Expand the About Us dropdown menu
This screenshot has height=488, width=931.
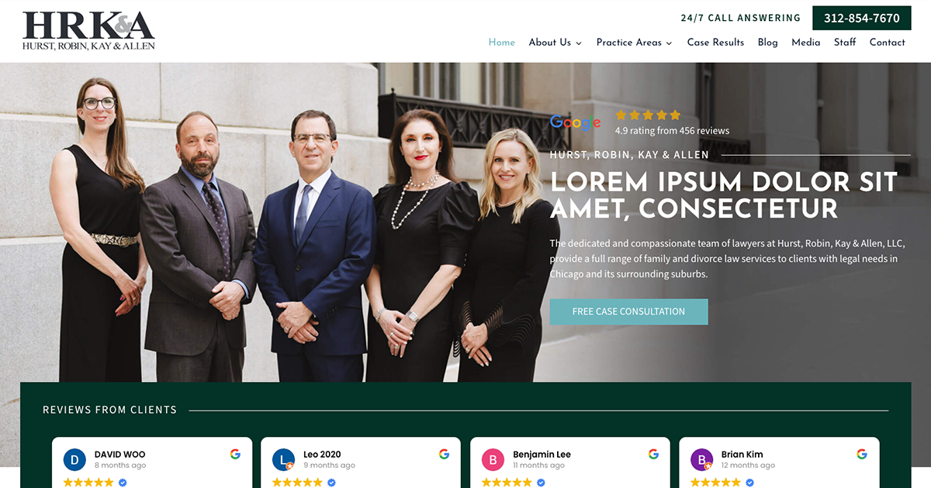[555, 43]
